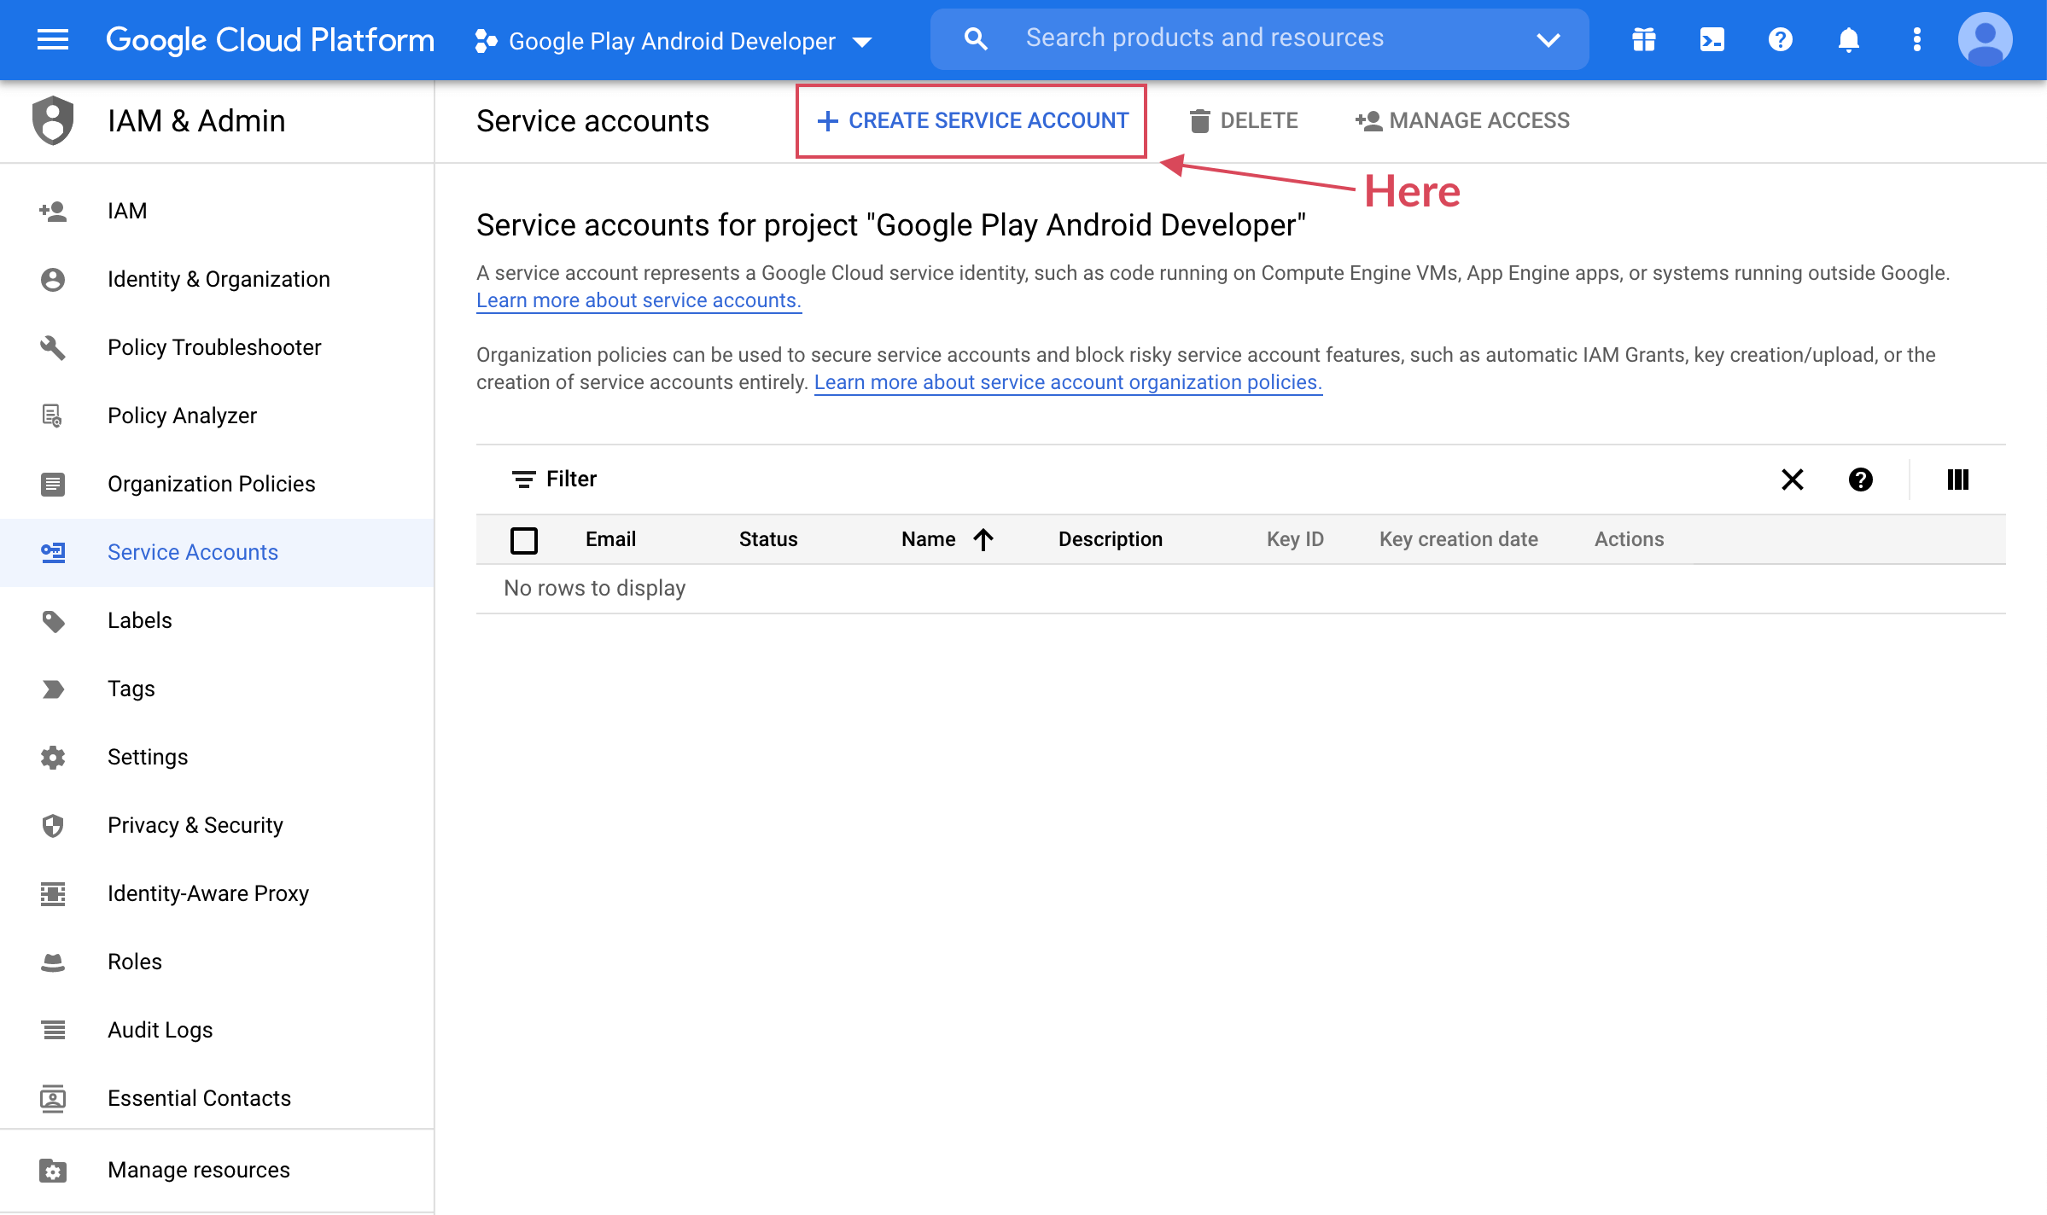Activate Cloud Shell terminal icon

1712,39
